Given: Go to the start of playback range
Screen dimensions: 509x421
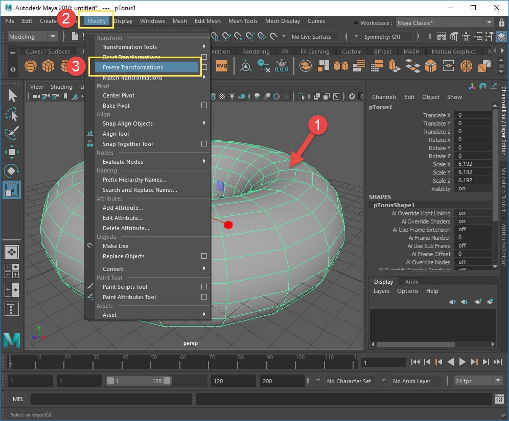Looking at the screenshot, I should (415, 362).
